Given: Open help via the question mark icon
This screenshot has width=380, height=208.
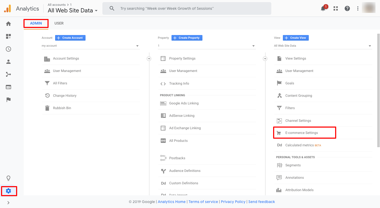Looking at the screenshot, I should [347, 8].
